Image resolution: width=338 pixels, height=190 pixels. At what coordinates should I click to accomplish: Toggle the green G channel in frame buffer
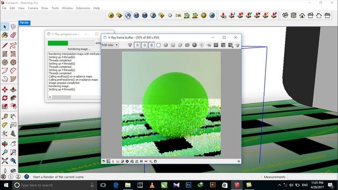point(144,45)
